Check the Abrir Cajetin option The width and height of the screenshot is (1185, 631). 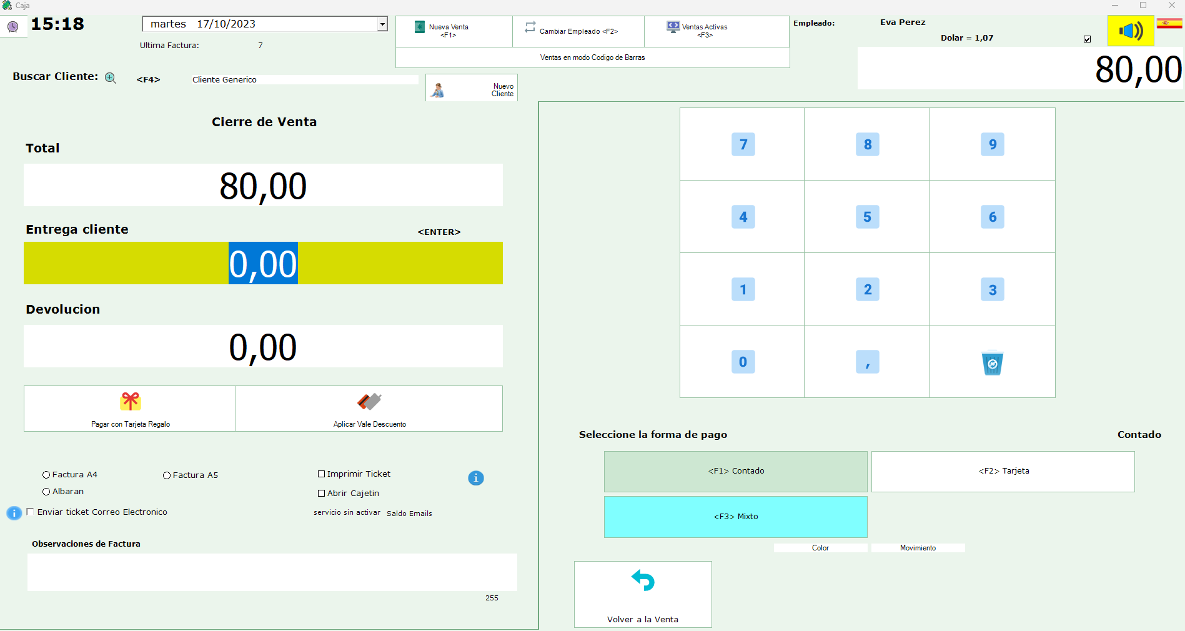(x=322, y=494)
